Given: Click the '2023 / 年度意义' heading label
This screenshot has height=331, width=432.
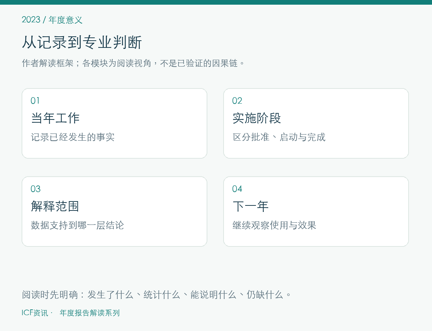Looking at the screenshot, I should 52,20.
